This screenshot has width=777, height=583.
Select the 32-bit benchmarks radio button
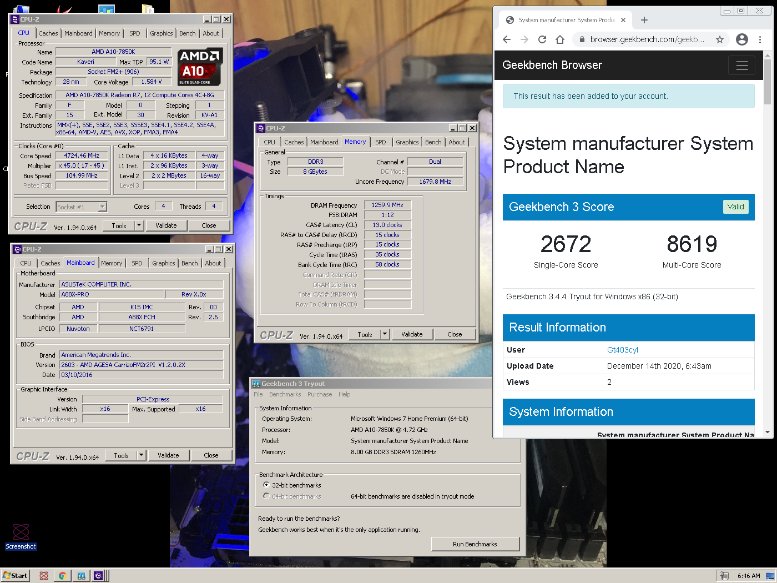click(266, 485)
